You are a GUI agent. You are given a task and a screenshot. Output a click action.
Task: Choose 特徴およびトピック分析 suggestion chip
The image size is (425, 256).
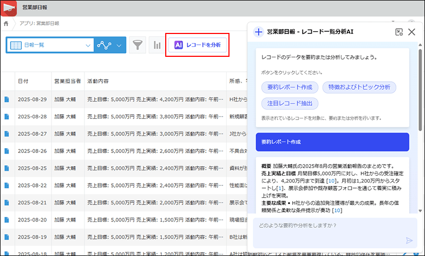coord(359,87)
